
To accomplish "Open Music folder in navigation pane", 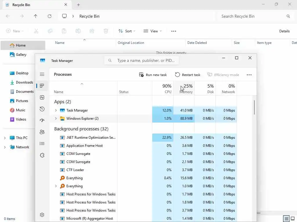I will click(x=17, y=110).
